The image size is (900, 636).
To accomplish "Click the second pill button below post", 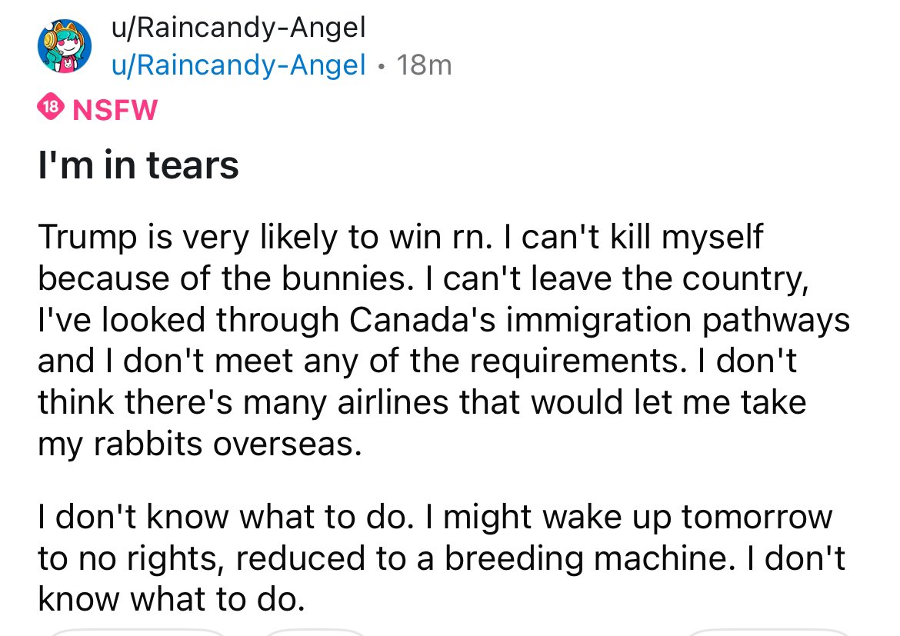I will coord(315,632).
